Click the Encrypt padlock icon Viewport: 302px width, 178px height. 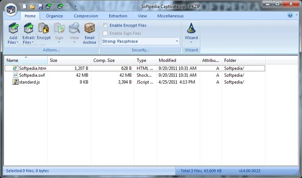(44, 28)
